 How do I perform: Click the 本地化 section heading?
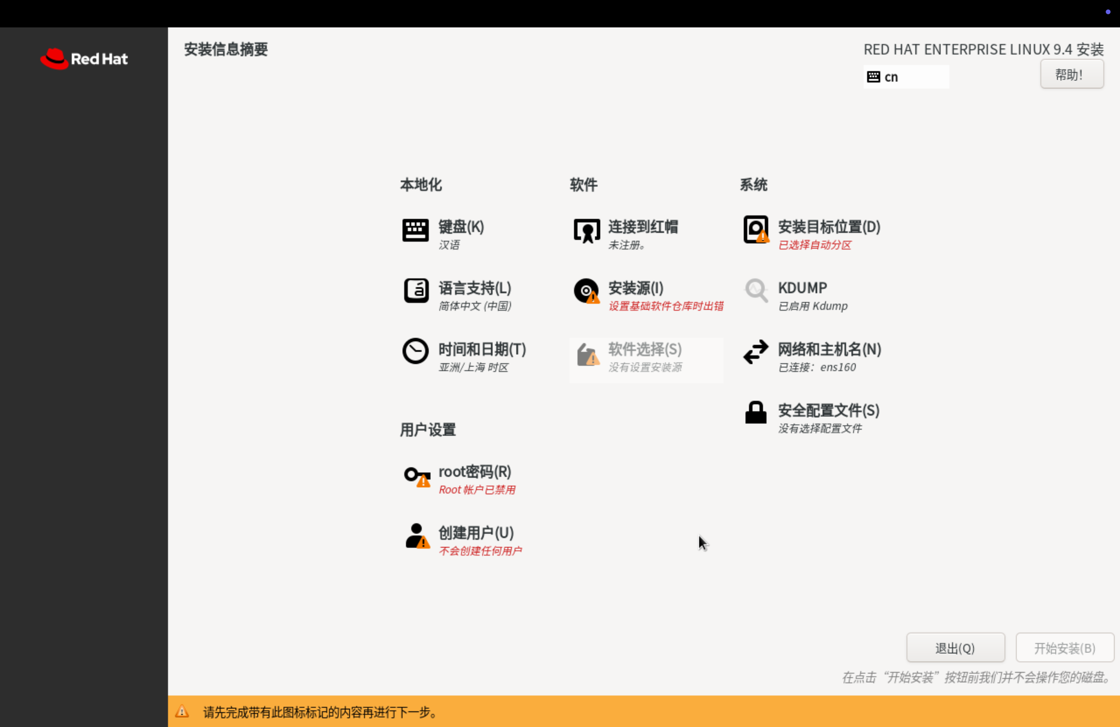(421, 184)
